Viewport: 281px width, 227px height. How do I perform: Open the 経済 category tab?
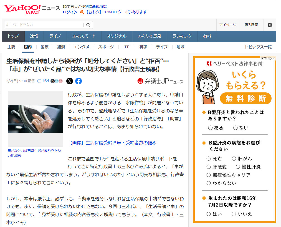tap(61, 47)
